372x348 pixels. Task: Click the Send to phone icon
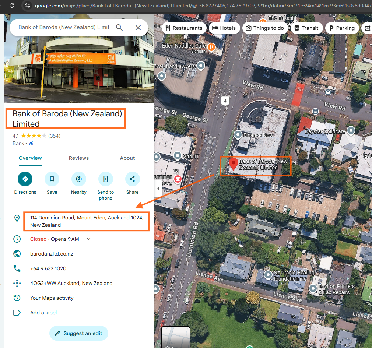coord(105,179)
